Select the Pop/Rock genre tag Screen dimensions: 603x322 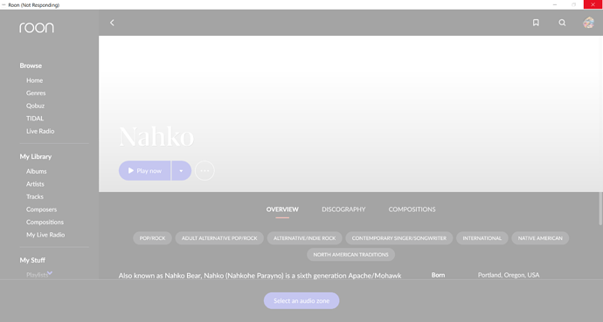click(x=152, y=238)
